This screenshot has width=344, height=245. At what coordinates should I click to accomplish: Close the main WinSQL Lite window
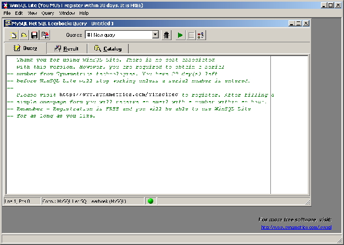pyautogui.click(x=338, y=5)
